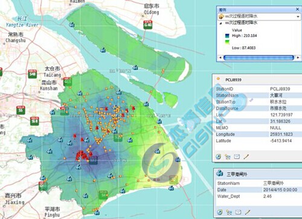The image size is (302, 219).
Task: Close the legend panel
Action: pos(297,9)
